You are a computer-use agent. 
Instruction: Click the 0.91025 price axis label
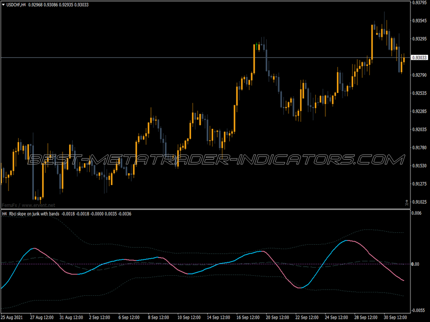[419, 202]
